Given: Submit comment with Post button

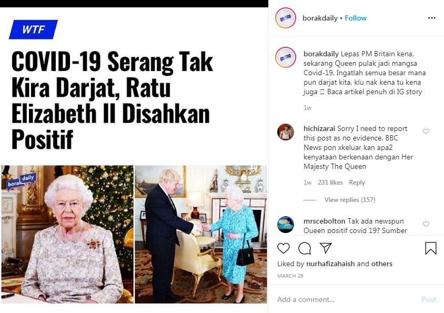Looking at the screenshot, I should click(429, 299).
